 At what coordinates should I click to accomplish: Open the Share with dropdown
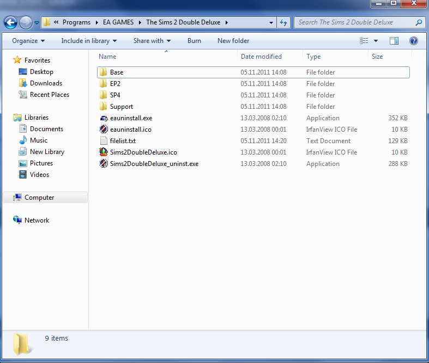[152, 41]
